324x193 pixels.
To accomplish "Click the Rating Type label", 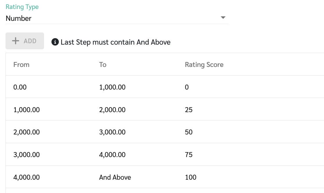I will 22,7.
